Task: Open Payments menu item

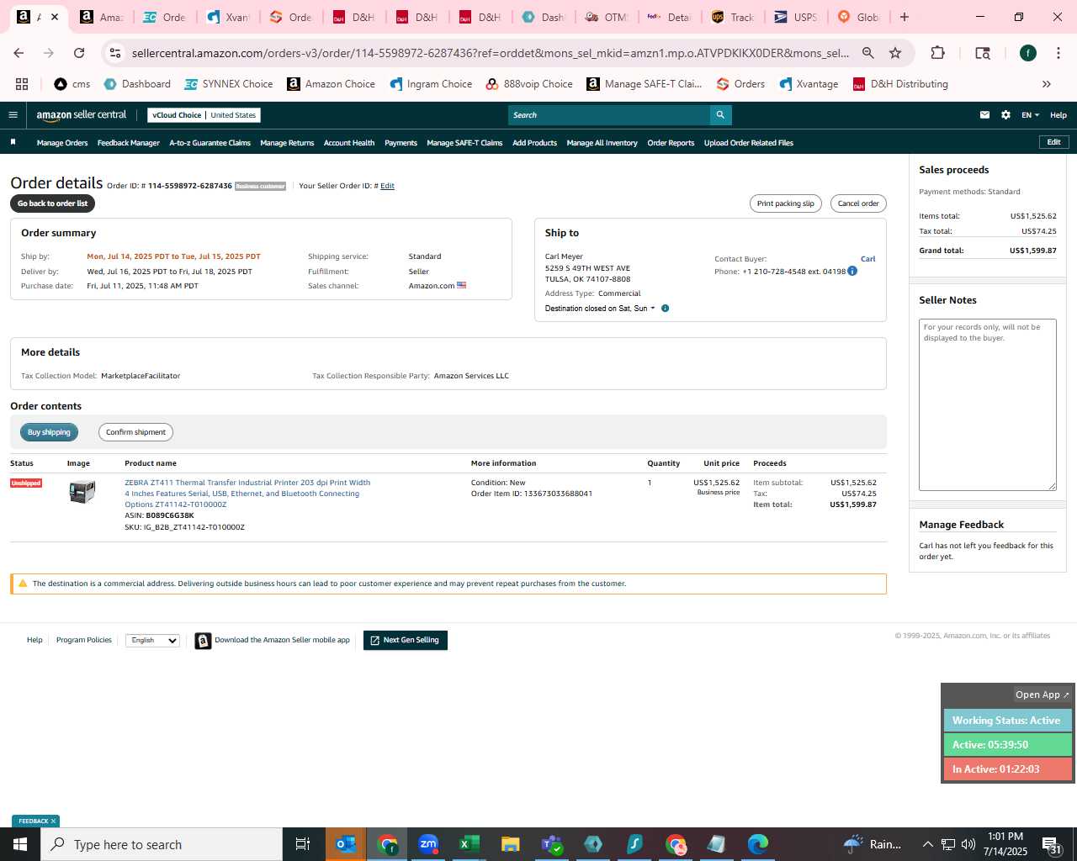Action: tap(401, 143)
